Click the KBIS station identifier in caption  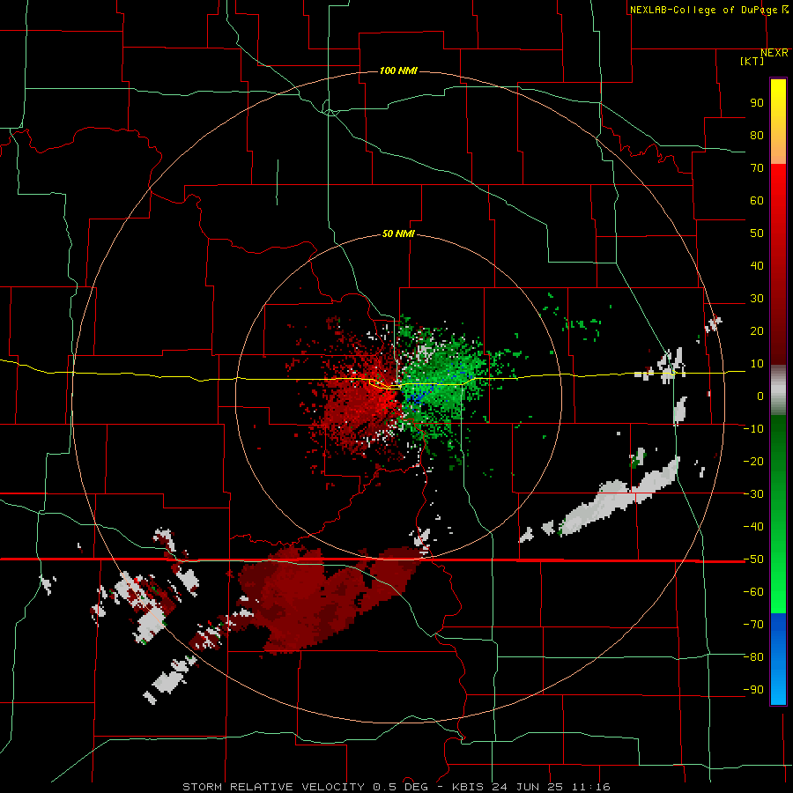tap(468, 787)
